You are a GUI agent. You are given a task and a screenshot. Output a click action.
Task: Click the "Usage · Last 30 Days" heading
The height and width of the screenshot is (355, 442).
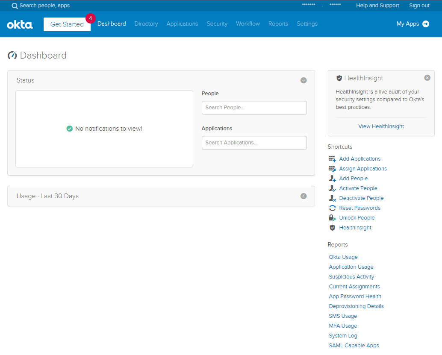[47, 196]
